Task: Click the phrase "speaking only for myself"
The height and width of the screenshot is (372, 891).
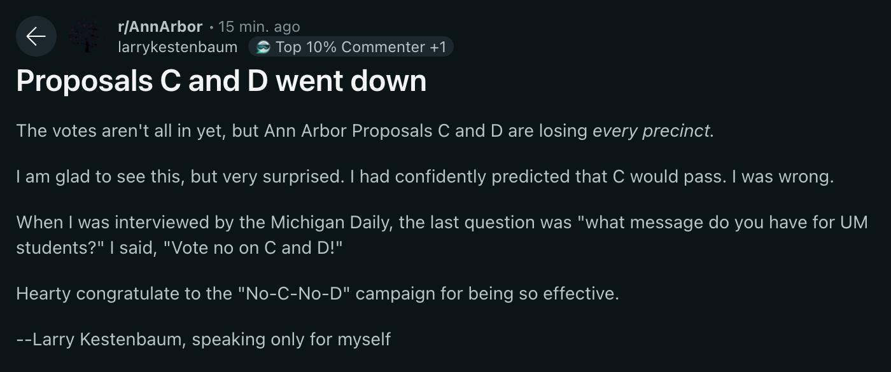Action: (291, 340)
